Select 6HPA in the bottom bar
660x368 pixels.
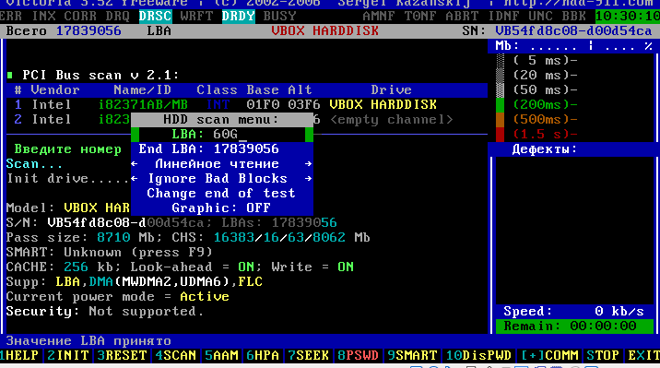click(x=263, y=355)
